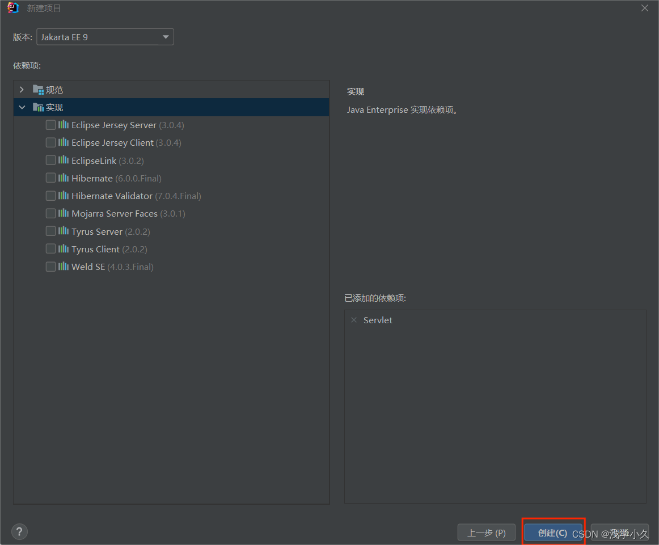Toggle the Hibernate Validator checkbox

[50, 196]
